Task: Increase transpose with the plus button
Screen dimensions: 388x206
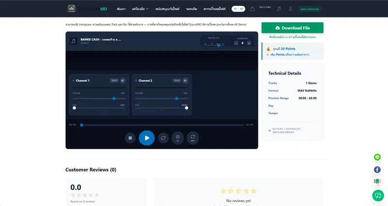Action: (x=249, y=43)
